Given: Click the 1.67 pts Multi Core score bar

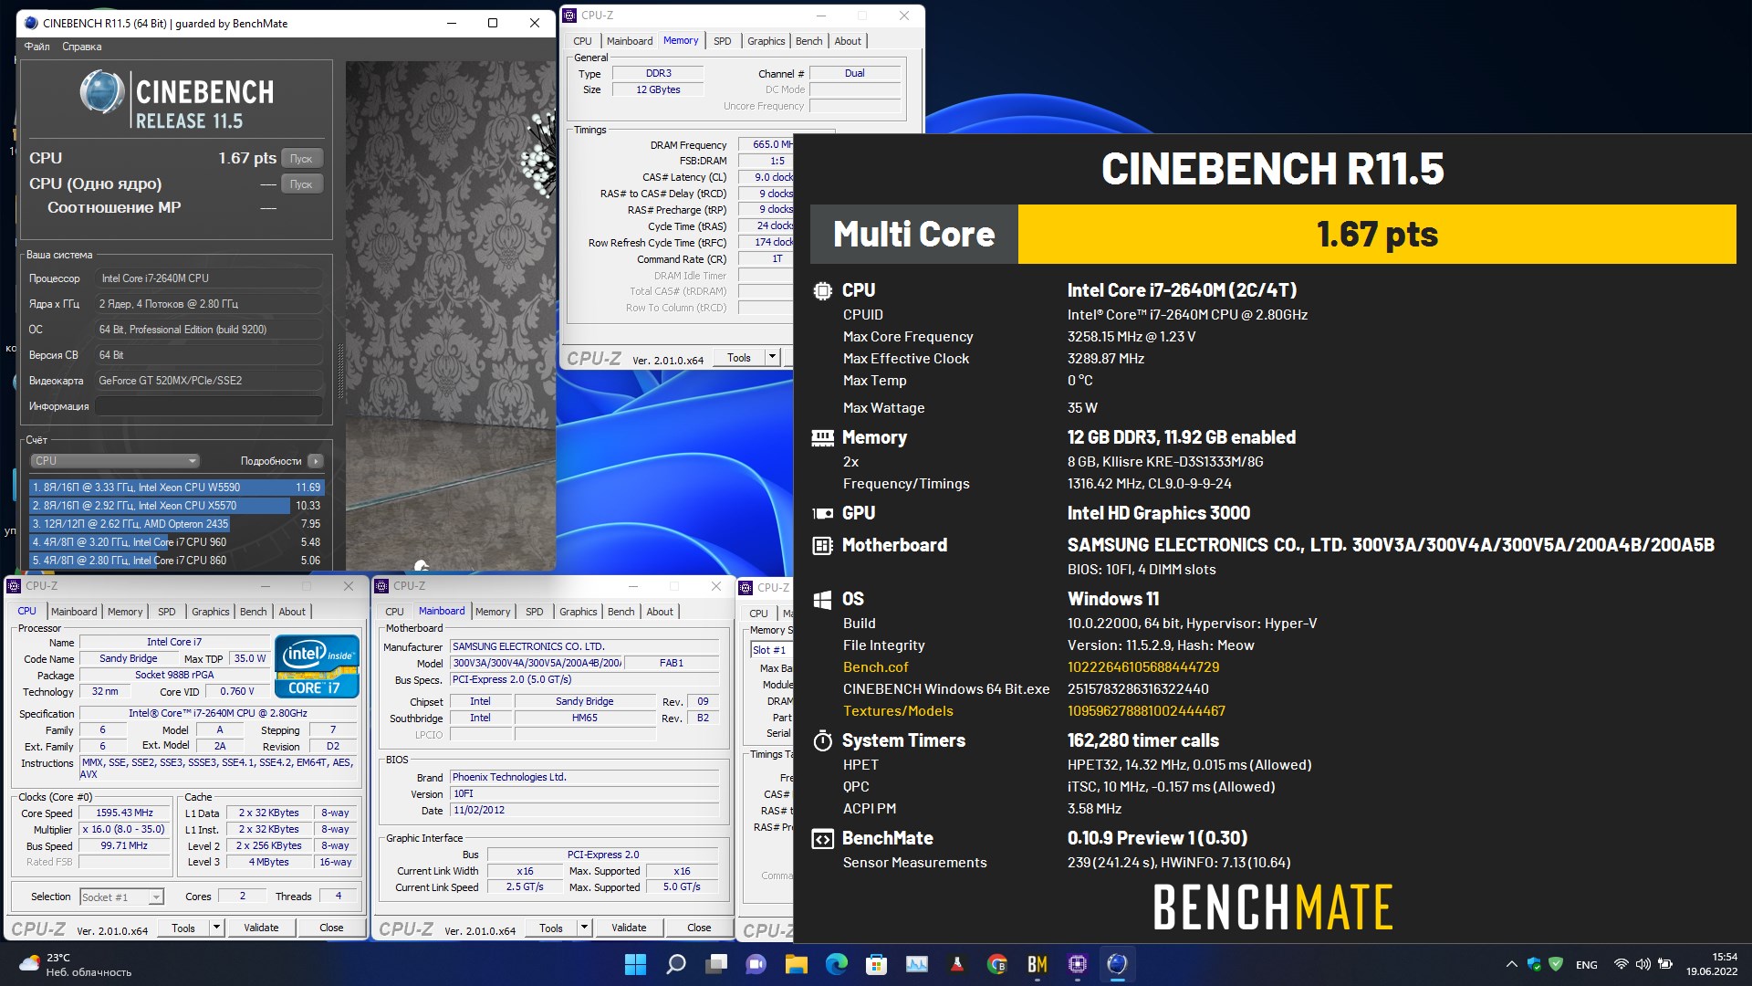Looking at the screenshot, I should [1376, 235].
